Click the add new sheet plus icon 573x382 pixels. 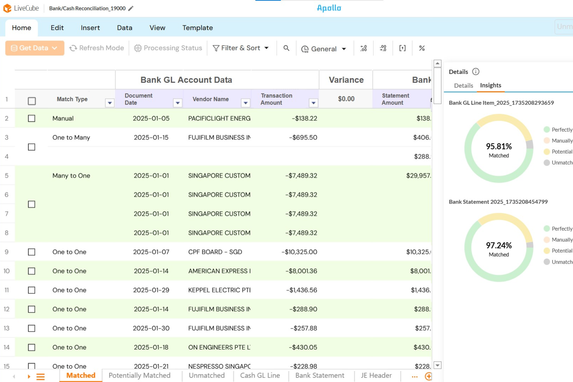pyautogui.click(x=428, y=376)
